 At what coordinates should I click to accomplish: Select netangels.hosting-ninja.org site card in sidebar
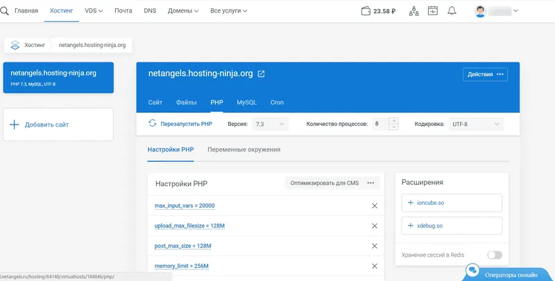click(58, 78)
